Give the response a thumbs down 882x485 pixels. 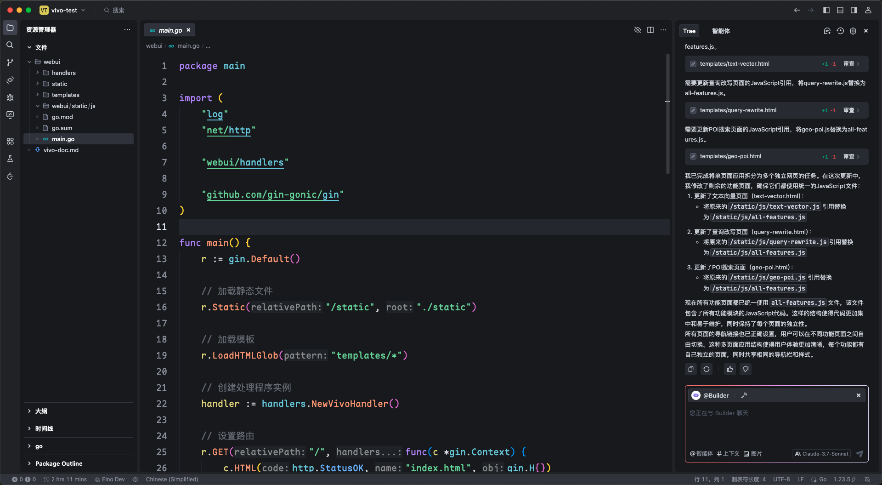pos(746,369)
